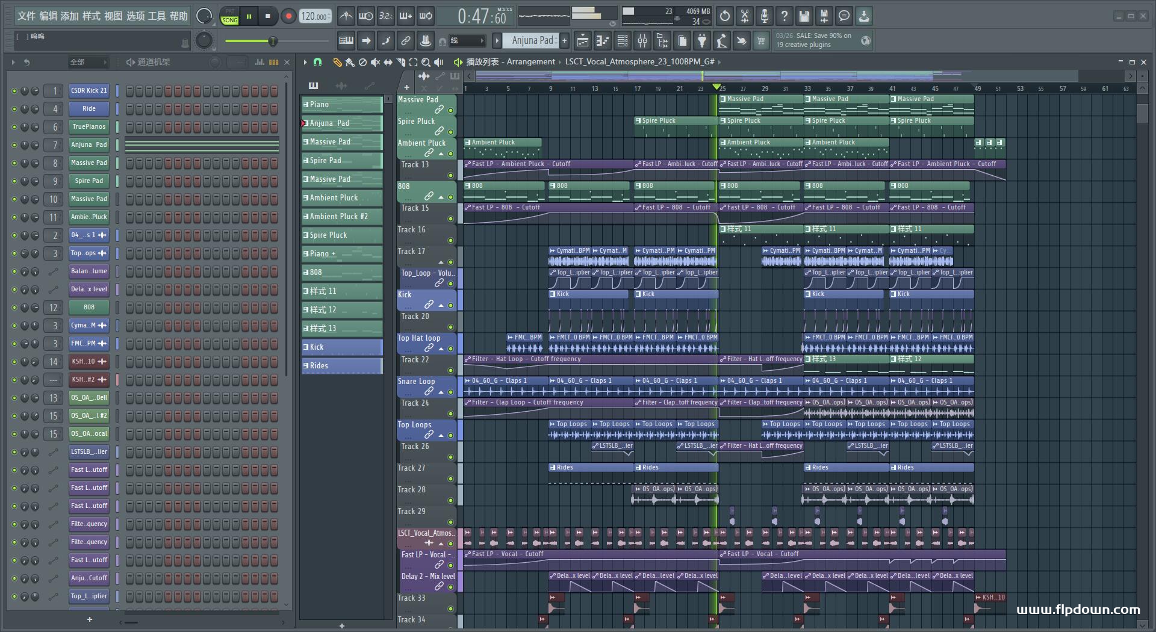Open the 全部 channel filter dropdown
1156x632 pixels.
tap(88, 62)
